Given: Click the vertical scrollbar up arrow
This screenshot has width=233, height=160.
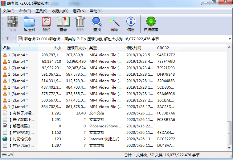Looking at the screenshot, I should (x=229, y=47).
